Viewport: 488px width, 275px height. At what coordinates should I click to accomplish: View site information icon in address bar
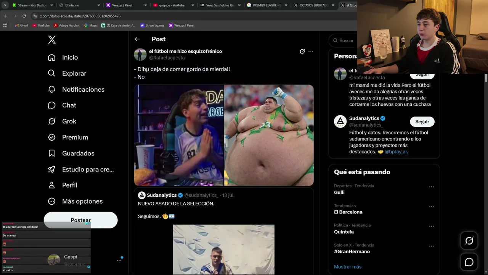35,16
